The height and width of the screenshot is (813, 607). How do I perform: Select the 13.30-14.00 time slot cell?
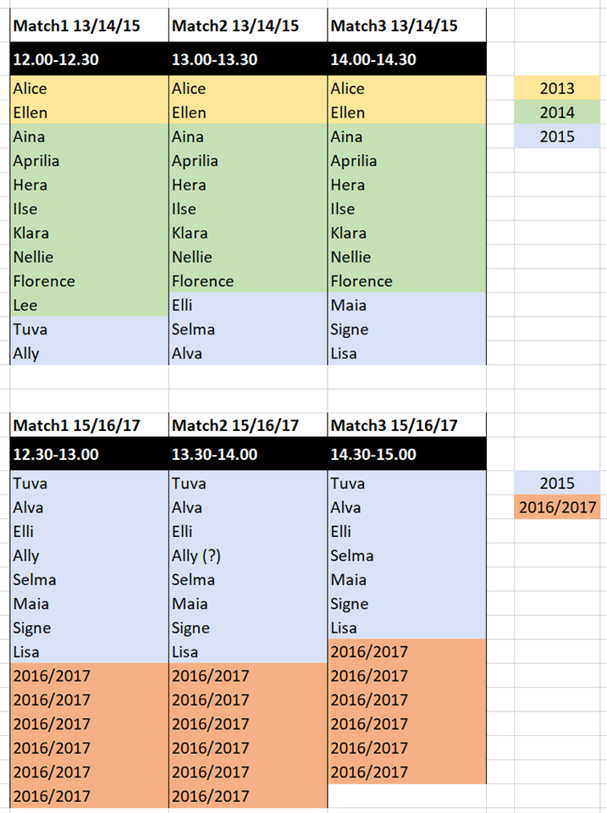pos(247,454)
